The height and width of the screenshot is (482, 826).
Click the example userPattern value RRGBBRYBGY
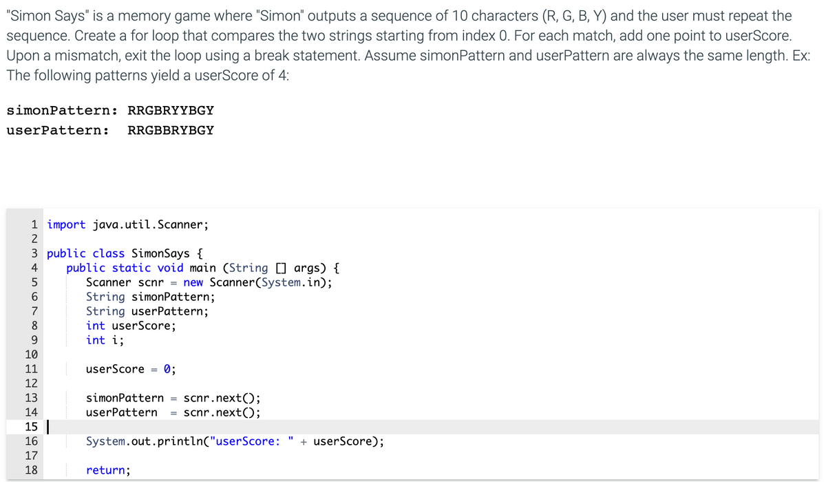coord(171,130)
